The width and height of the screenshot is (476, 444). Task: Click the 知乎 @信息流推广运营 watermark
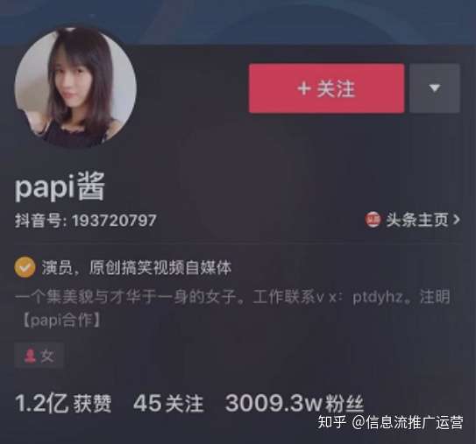[390, 422]
